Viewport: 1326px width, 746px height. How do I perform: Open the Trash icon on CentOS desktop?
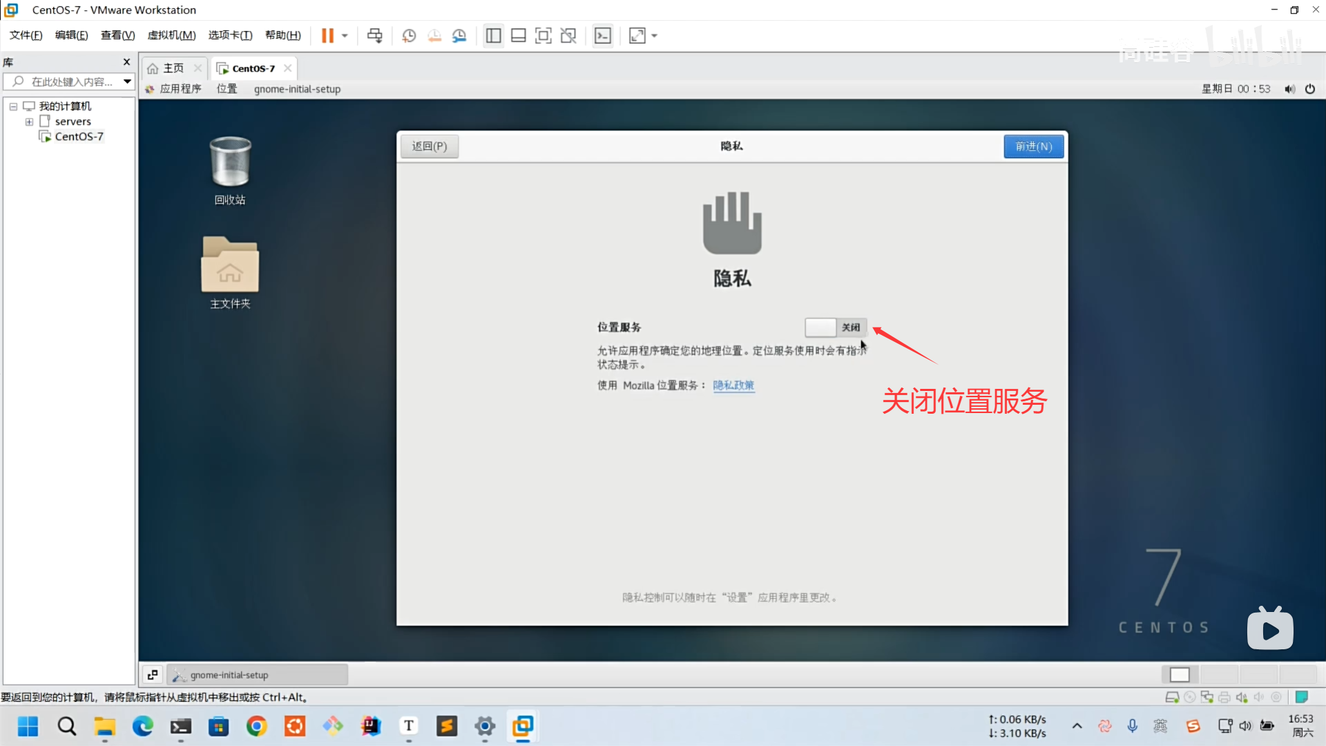click(x=230, y=162)
